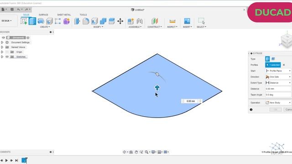Choose the Create Form tool
This screenshot has width=292, height=164.
click(67, 21)
